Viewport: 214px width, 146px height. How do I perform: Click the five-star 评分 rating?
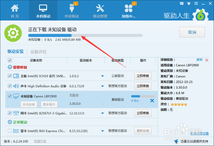pos(179,104)
